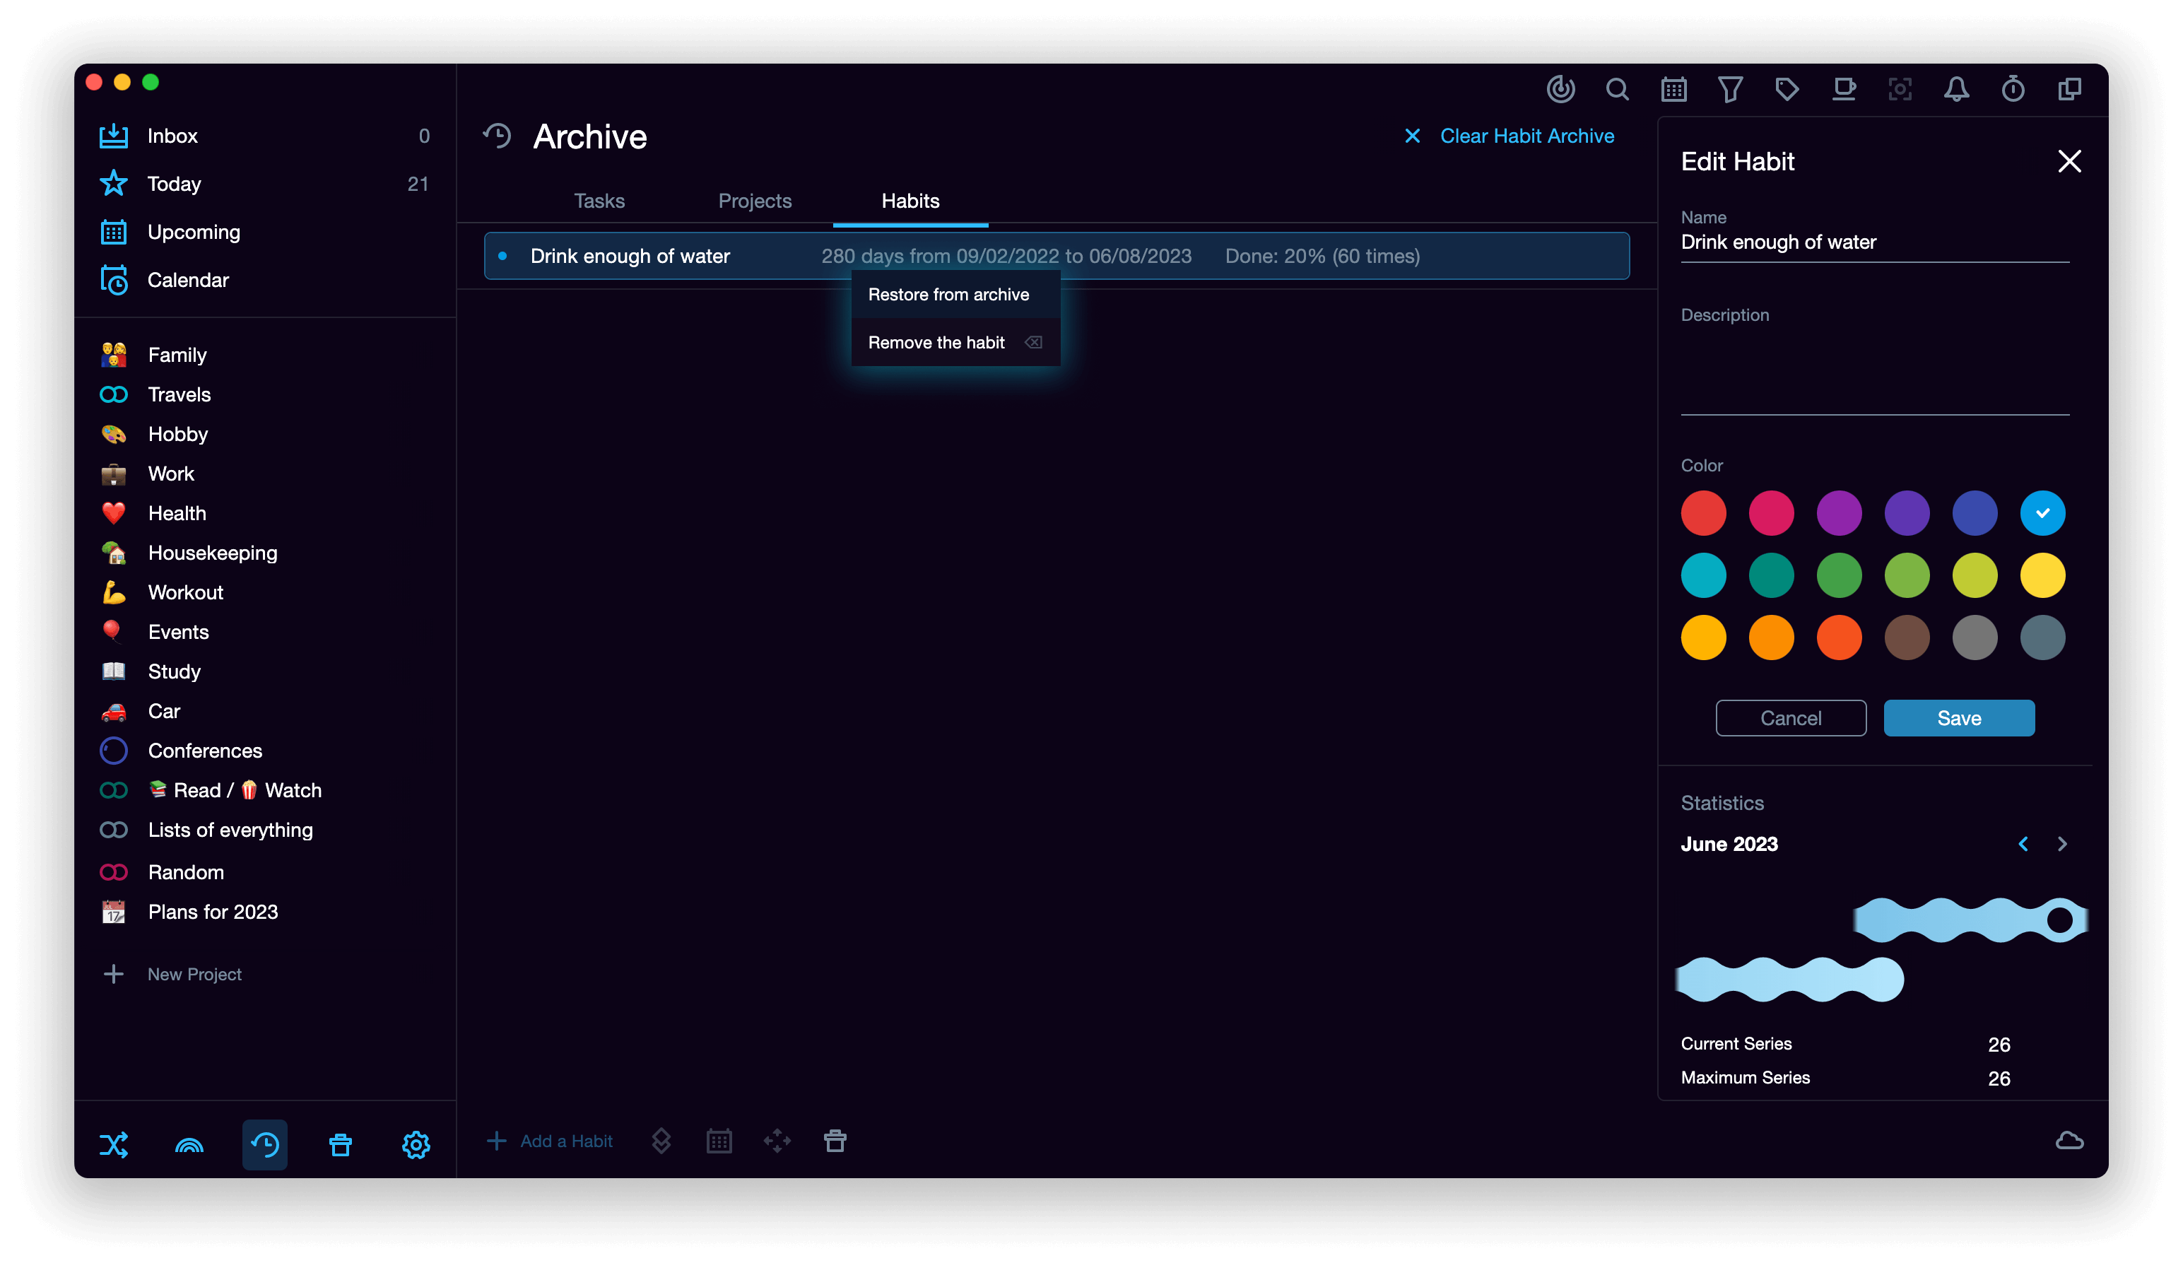Pick the deep orange color swatch

tap(1839, 638)
